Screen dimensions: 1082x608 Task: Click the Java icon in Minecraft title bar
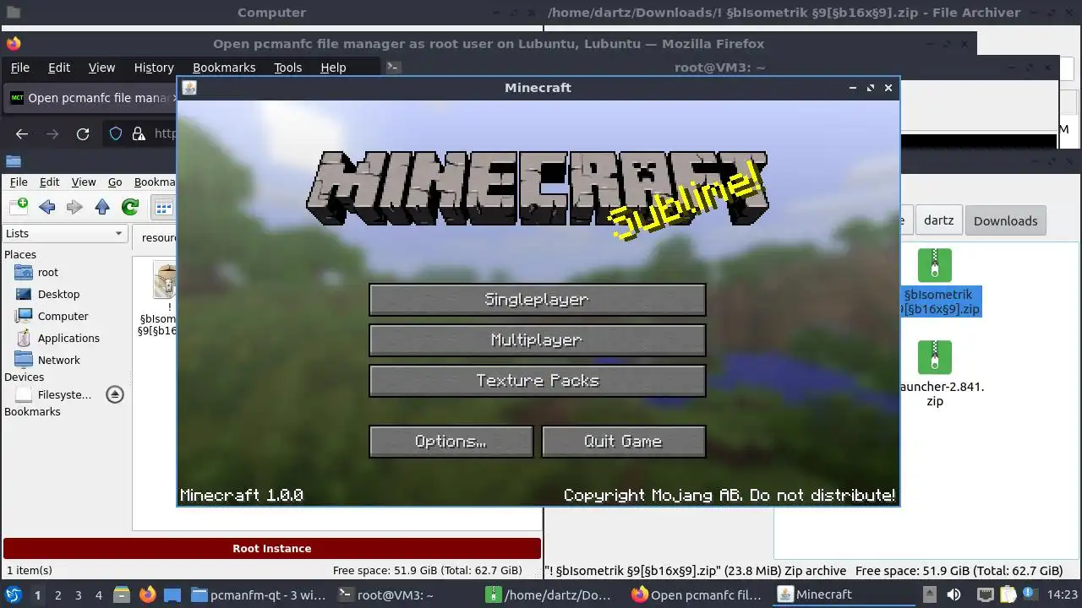[190, 88]
